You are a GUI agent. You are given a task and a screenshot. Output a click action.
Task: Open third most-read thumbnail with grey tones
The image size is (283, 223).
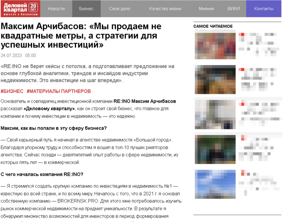pos(215,114)
